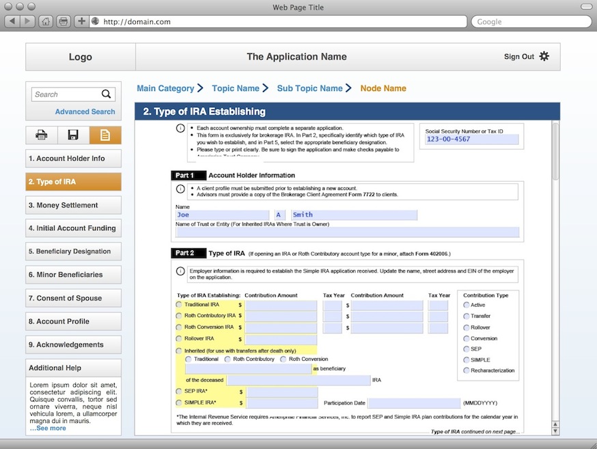Image resolution: width=597 pixels, height=449 pixels.
Task: Click the browser forward arrow button
Action: tap(27, 21)
